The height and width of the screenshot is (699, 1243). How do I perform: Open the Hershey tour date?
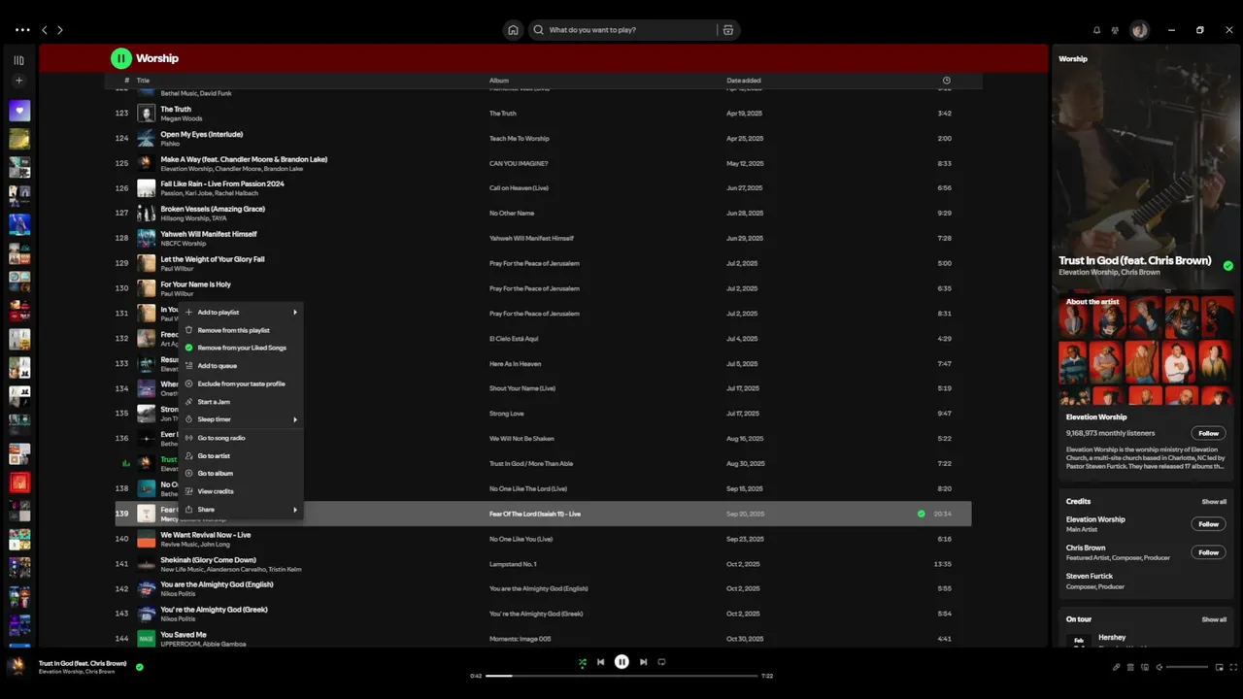click(x=1112, y=638)
